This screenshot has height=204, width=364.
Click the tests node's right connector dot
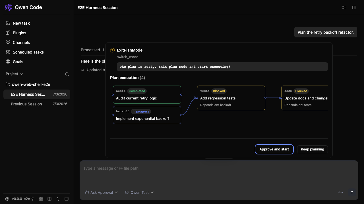tap(265, 98)
